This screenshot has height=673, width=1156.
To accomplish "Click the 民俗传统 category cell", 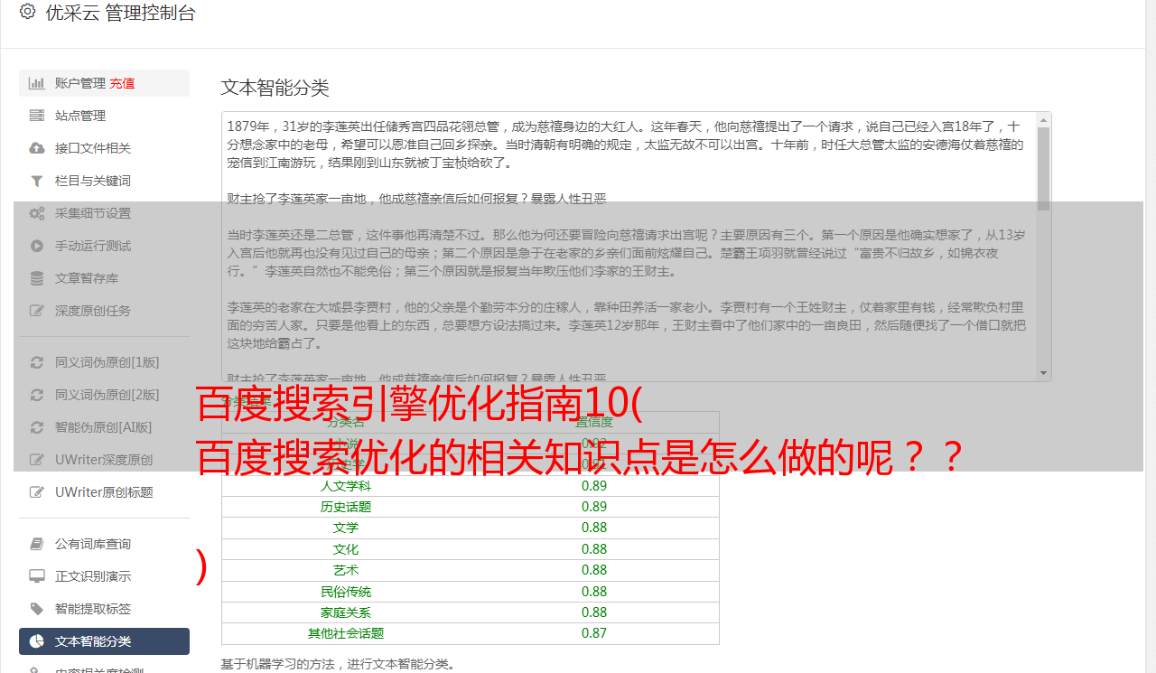I will pyautogui.click(x=346, y=592).
